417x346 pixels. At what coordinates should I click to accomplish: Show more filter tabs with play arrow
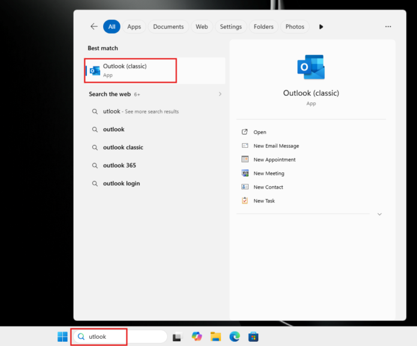coord(321,26)
